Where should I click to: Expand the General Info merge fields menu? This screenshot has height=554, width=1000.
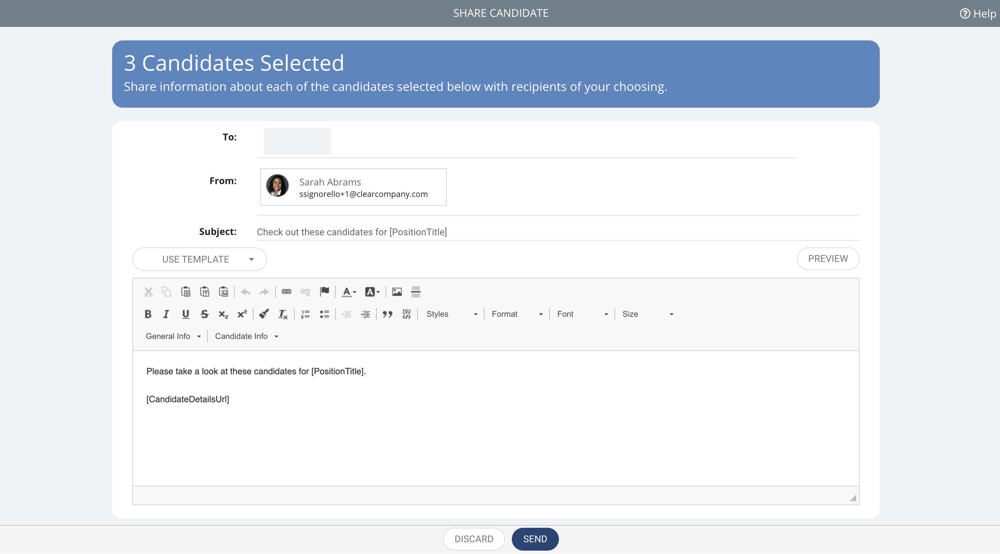point(173,336)
